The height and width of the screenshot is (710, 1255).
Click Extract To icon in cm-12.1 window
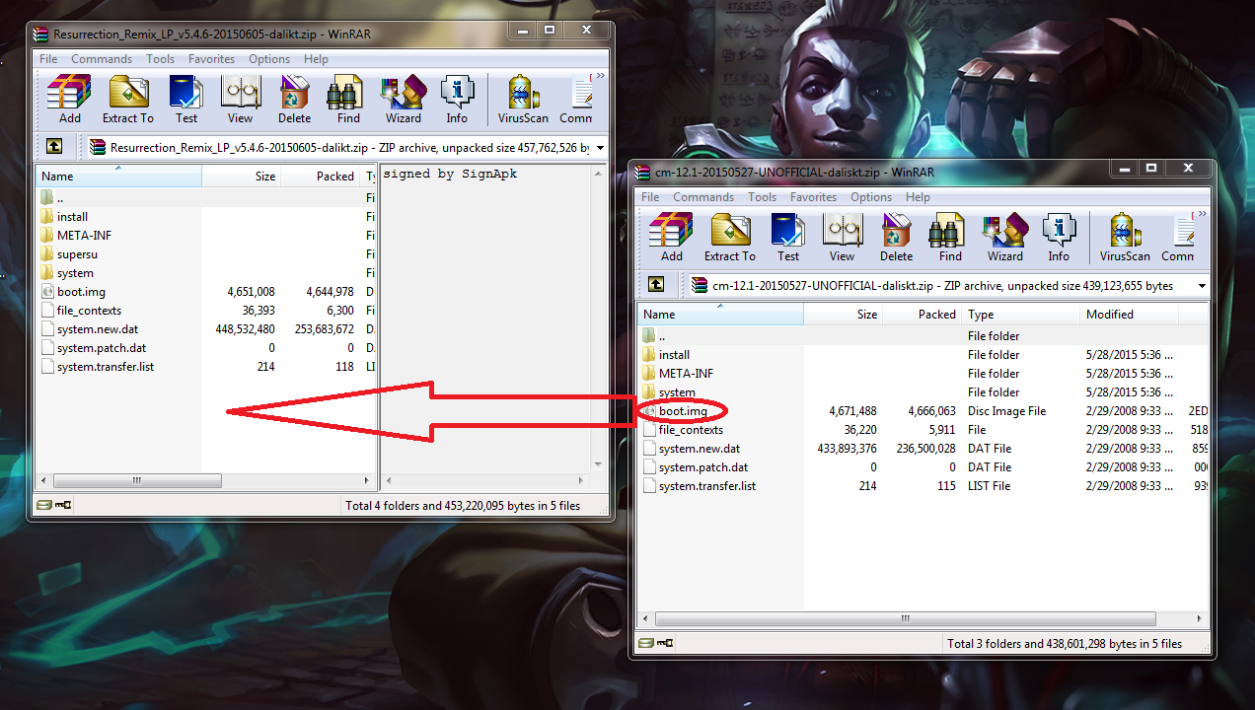point(730,237)
